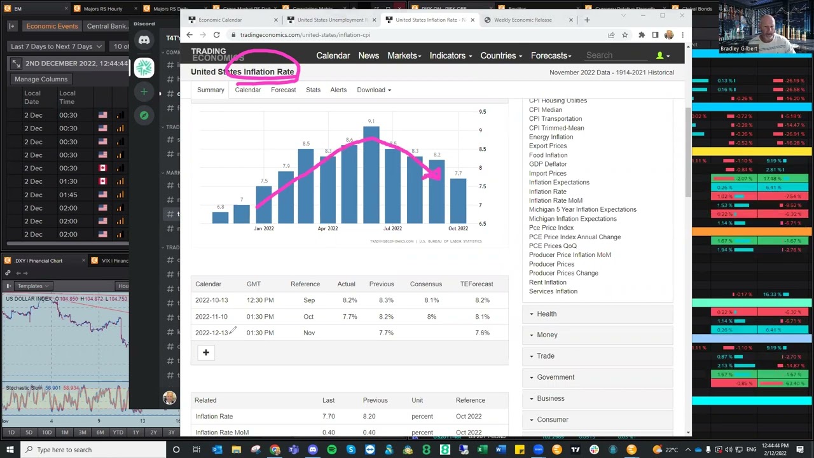Select the 1M timeframe on the DXY chart
The image size is (814, 458).
(x=64, y=433)
